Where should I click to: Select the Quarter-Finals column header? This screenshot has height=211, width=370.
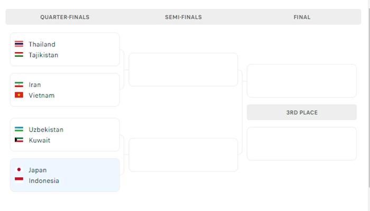coord(65,17)
